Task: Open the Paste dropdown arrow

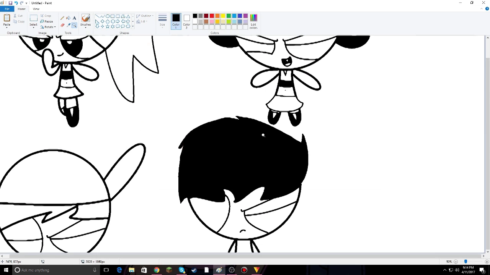Action: (7, 27)
